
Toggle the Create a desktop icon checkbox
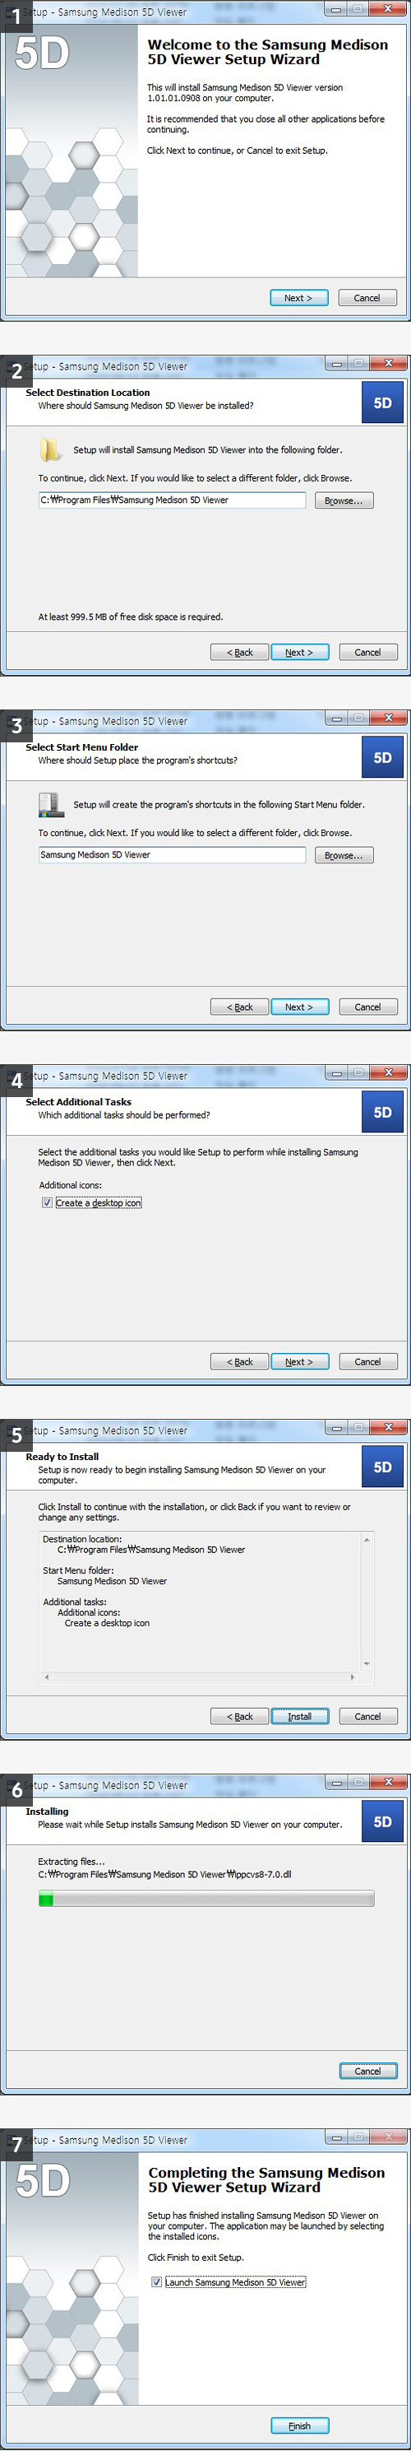point(47,1202)
